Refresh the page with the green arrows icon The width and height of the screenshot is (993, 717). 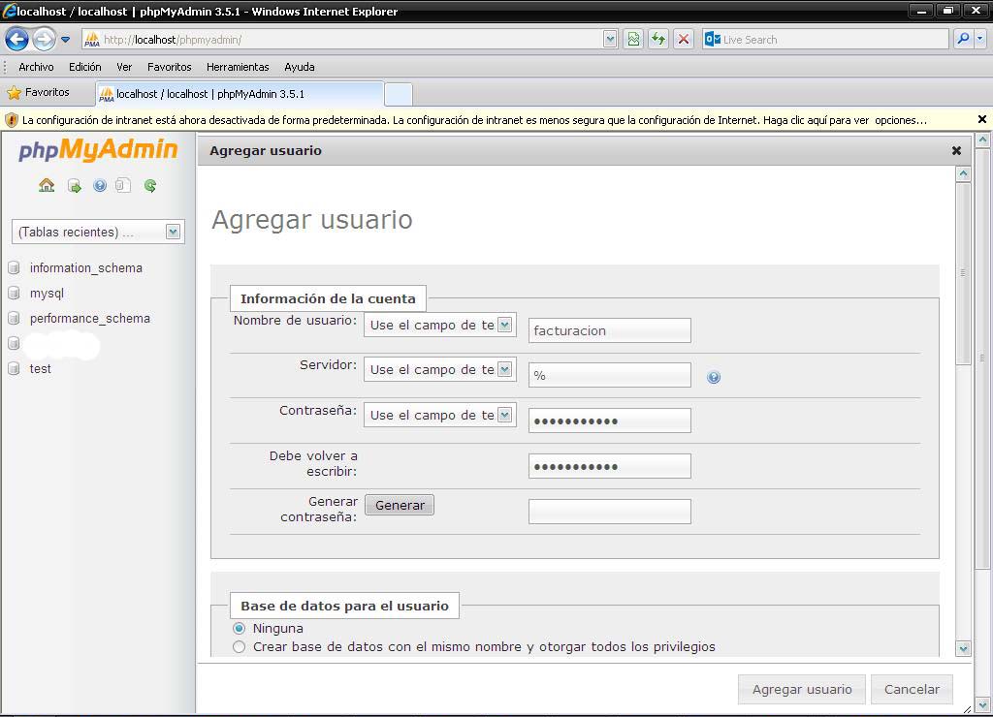658,39
